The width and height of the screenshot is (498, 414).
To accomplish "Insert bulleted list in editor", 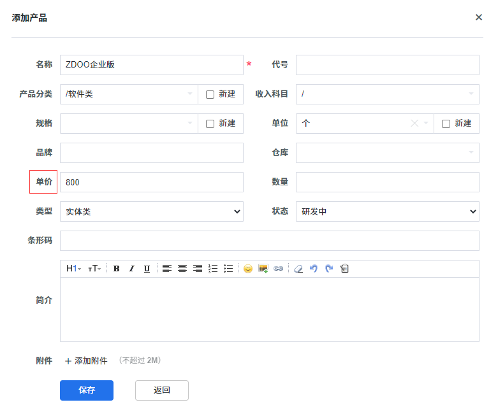I will coord(228,269).
